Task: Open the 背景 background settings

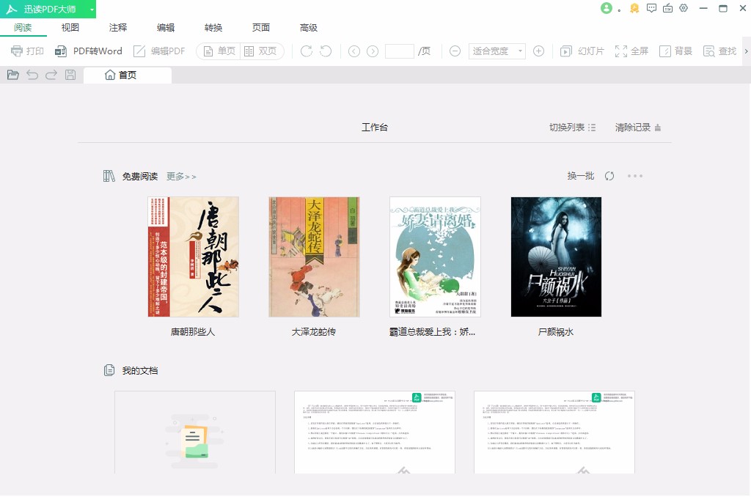Action: click(675, 51)
